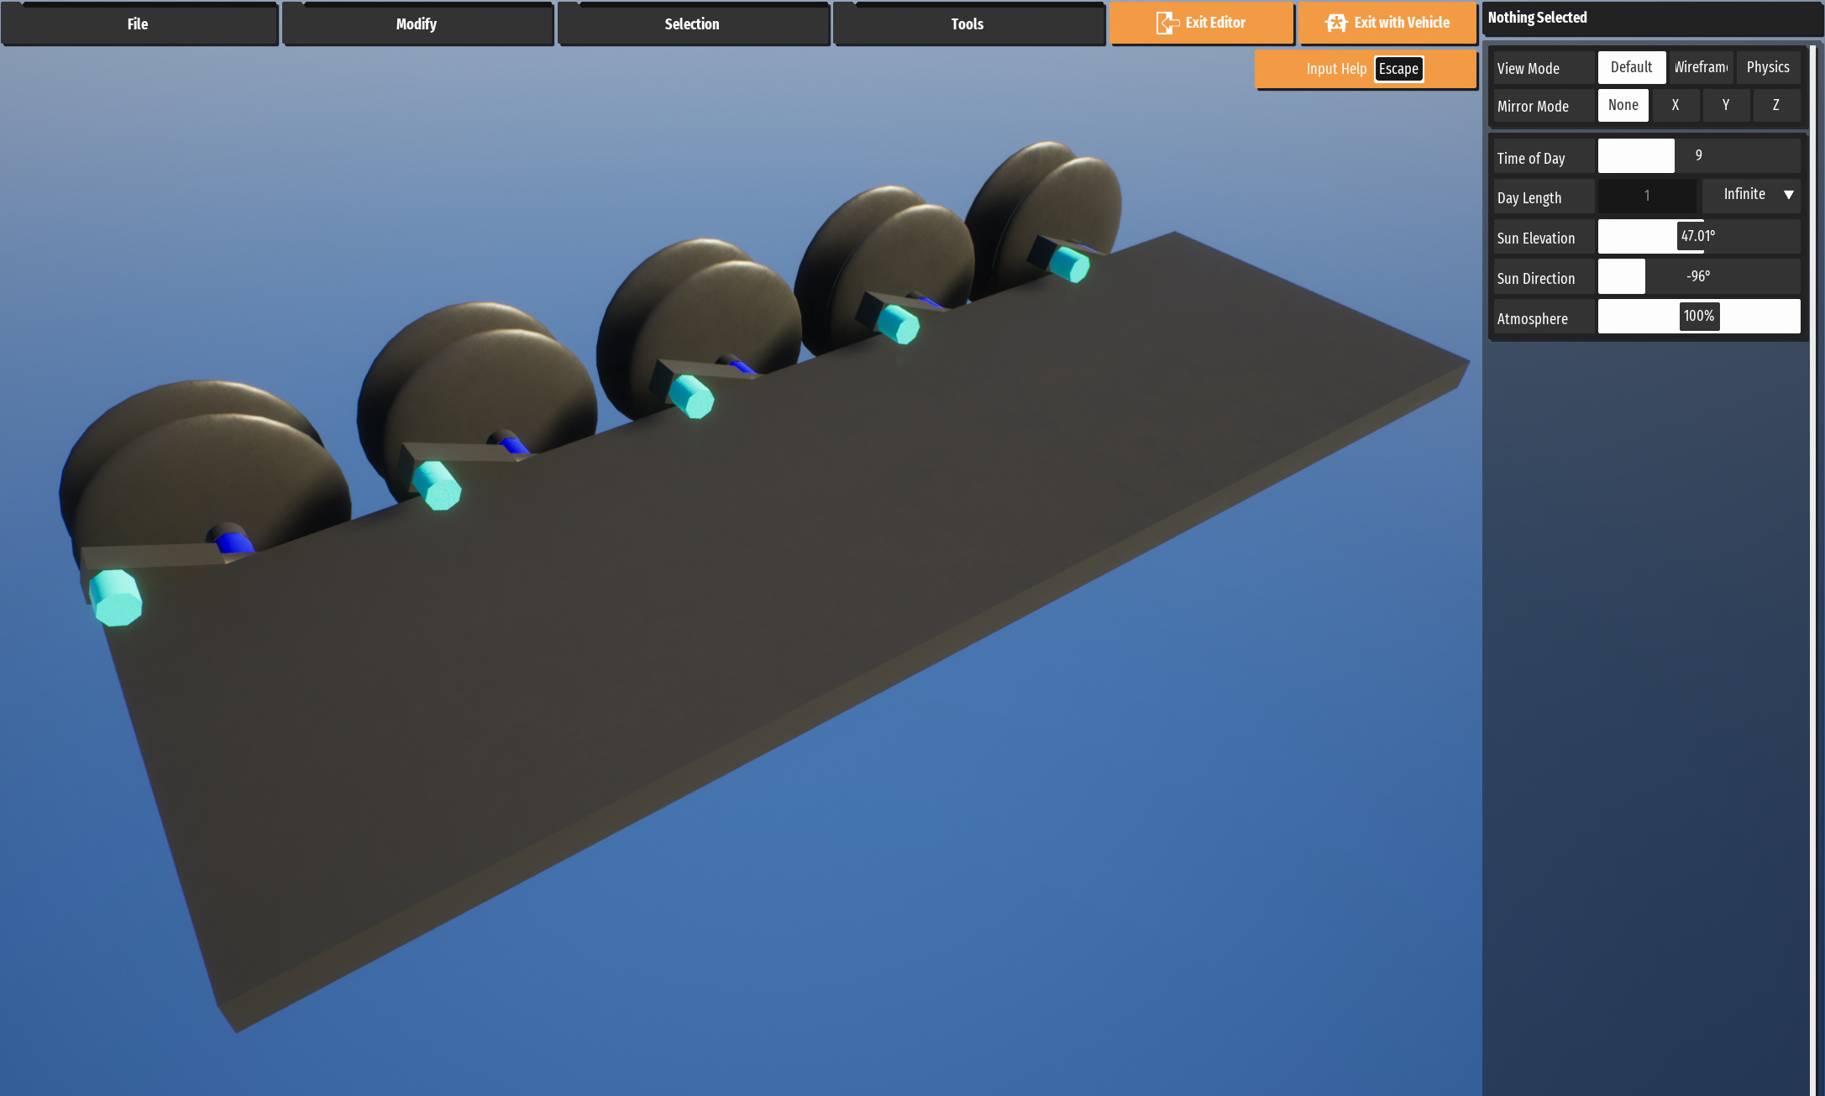Click the Infinite dropdown arrow icon

[1788, 195]
